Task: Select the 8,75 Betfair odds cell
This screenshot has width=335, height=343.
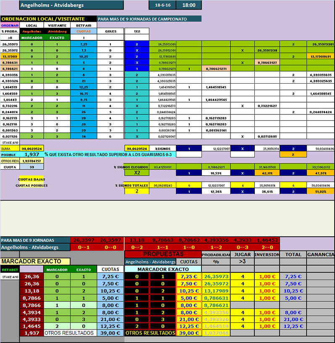Action: click(x=84, y=100)
